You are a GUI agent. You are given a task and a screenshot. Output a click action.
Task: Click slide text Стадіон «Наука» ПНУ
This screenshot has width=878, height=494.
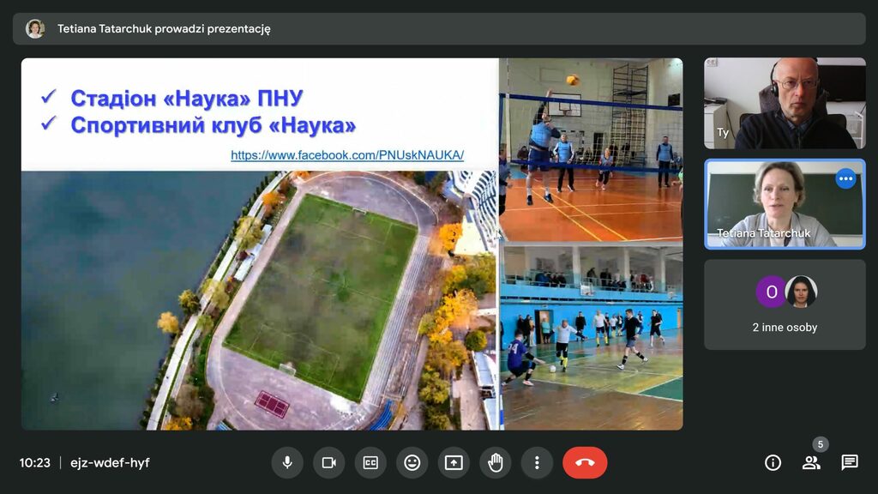[186, 98]
